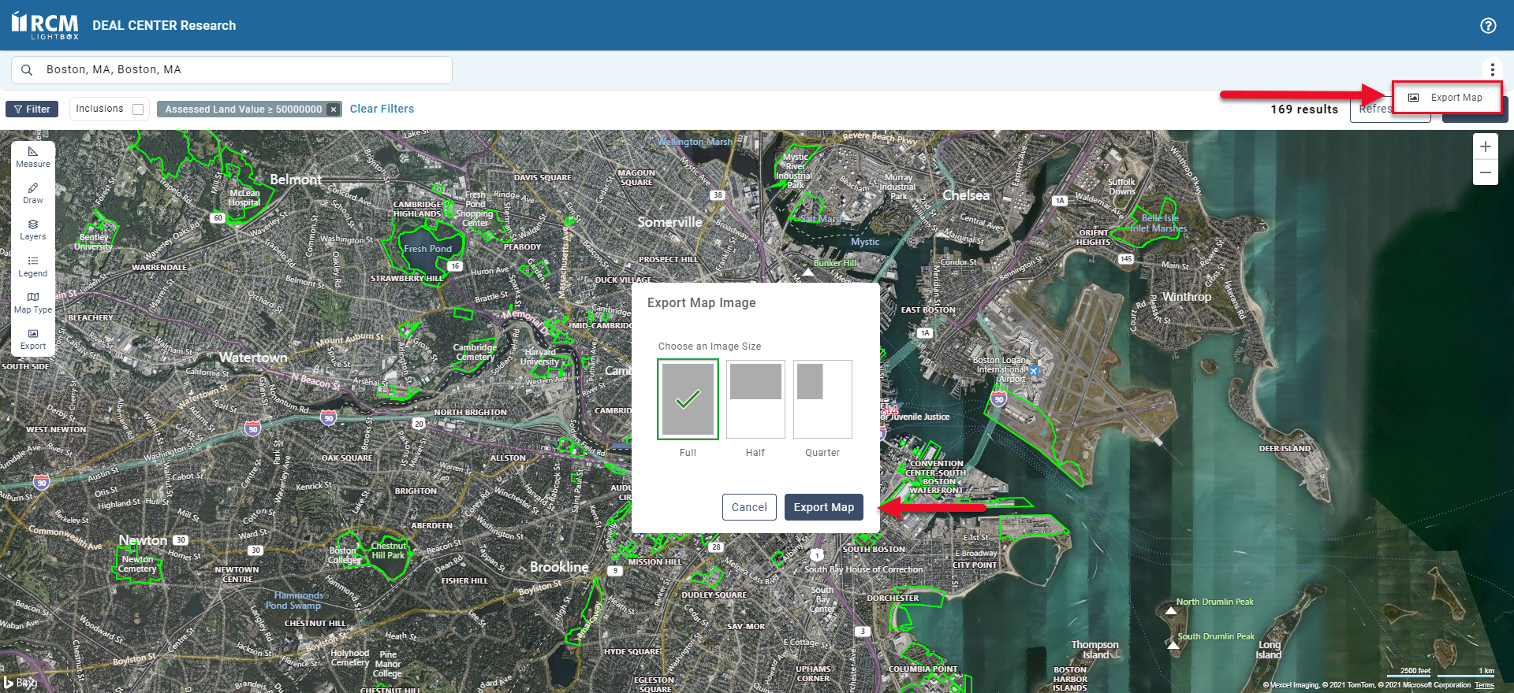
Task: Open the Map Type options
Action: [33, 302]
